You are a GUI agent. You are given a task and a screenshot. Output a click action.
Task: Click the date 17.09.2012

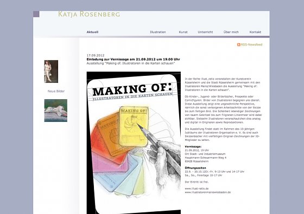96,55
